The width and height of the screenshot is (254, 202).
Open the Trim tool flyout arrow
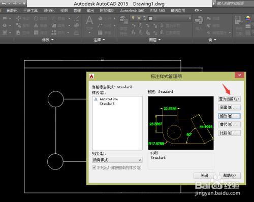pos(69,18)
